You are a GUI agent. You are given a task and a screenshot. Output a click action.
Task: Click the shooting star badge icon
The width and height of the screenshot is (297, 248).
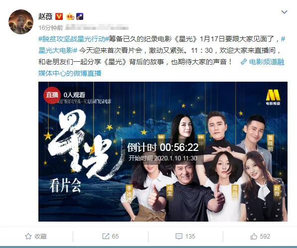(80, 16)
